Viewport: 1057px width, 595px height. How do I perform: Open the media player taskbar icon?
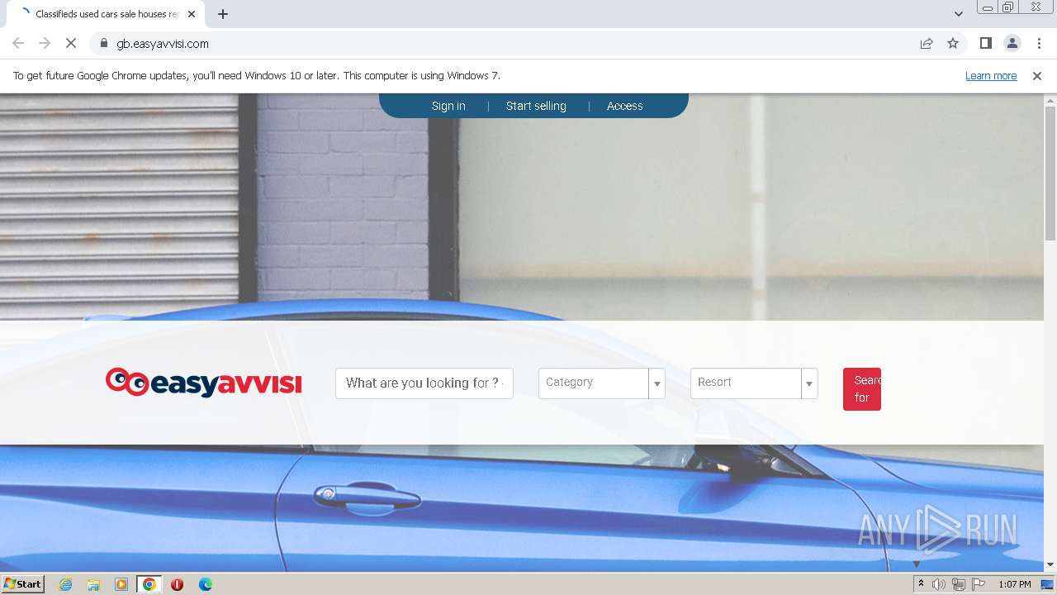click(x=121, y=584)
